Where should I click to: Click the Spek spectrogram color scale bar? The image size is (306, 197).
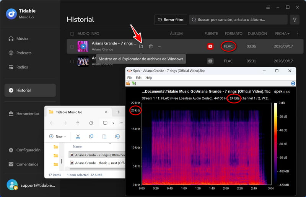[275, 144]
